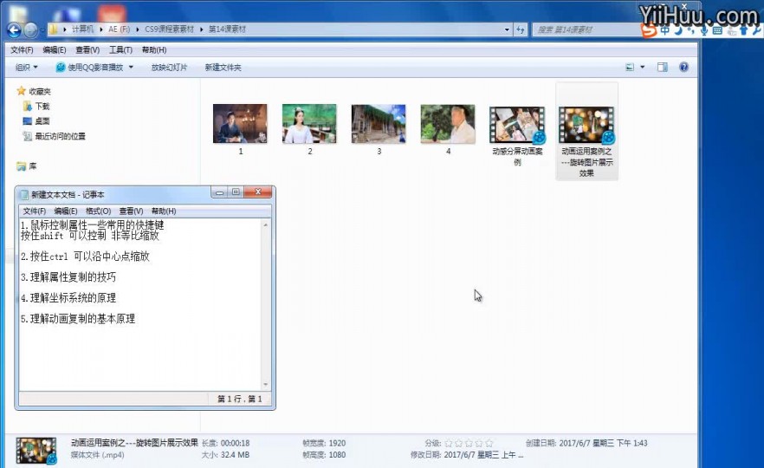Image resolution: width=764 pixels, height=468 pixels.
Task: Select image thumbnail named 1
Action: 240,124
